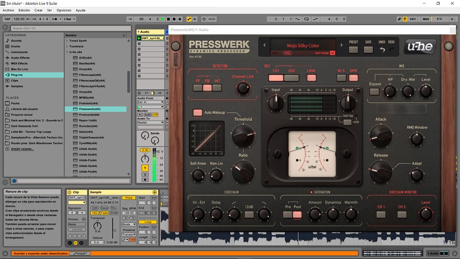Open Preserve Transients dropdown
The height and width of the screenshot is (259, 460).
(129, 235)
